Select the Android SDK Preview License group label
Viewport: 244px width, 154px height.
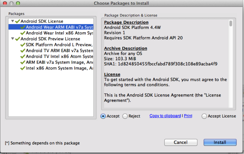(x=50, y=39)
